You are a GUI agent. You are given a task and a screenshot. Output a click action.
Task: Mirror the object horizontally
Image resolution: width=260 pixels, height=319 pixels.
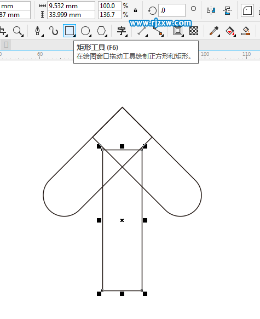211,10
